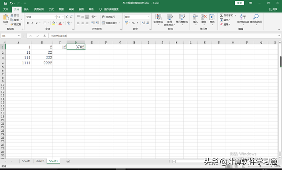This screenshot has width=282, height=170.
Task: Open the font name dropdown (宋体)
Action: pos(55,17)
